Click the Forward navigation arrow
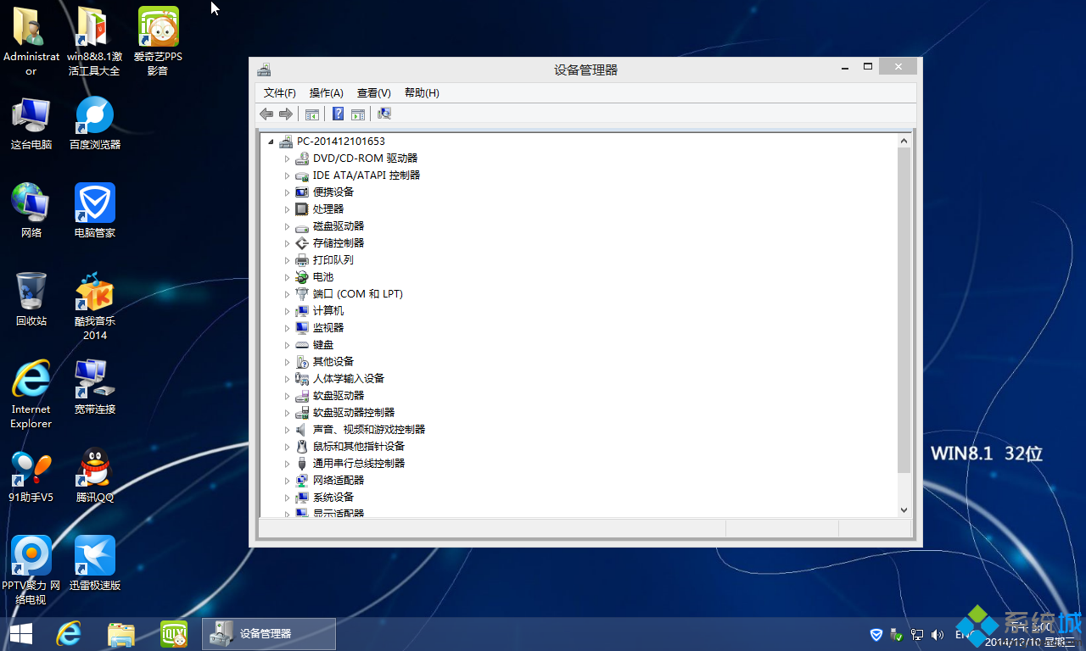 (x=286, y=114)
